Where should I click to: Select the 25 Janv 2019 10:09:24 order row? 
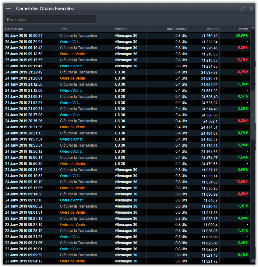[x=24, y=36]
